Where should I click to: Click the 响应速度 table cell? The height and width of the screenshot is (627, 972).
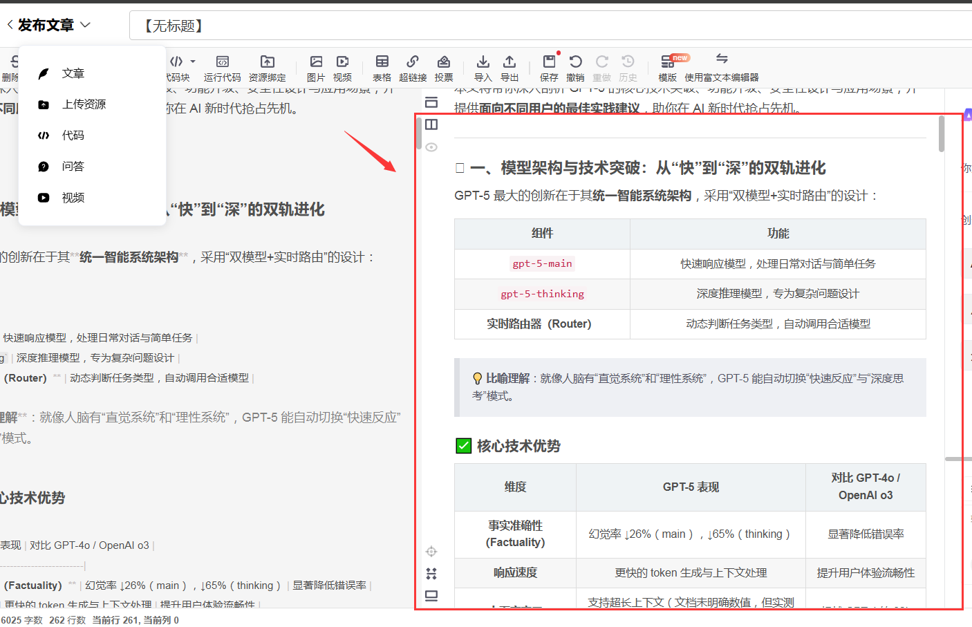pyautogui.click(x=515, y=572)
